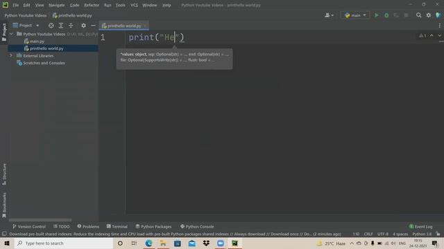The height and width of the screenshot is (249, 444).
Task: Click the tool window quick access icon
Action: [4, 234]
